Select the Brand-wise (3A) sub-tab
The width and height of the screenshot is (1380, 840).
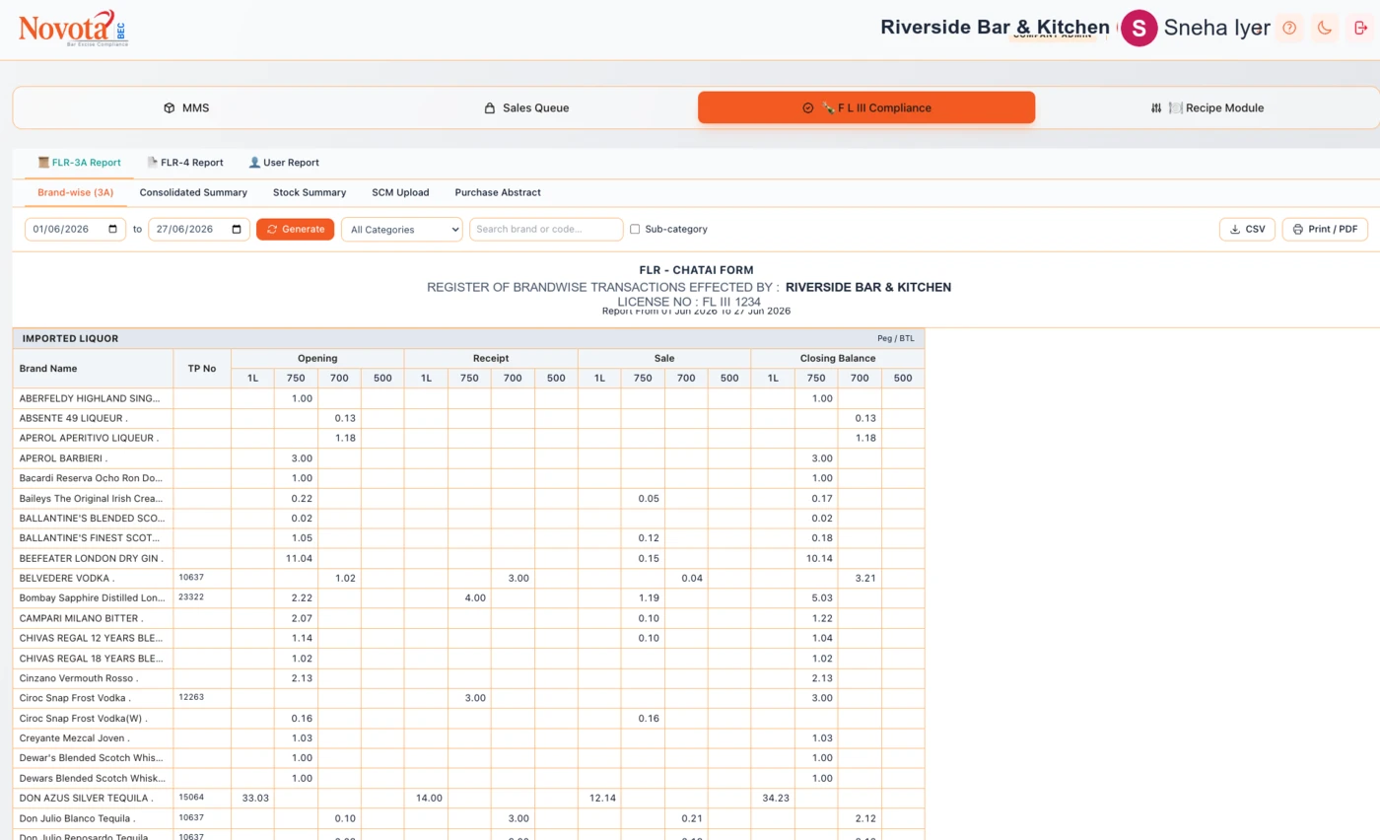76,192
